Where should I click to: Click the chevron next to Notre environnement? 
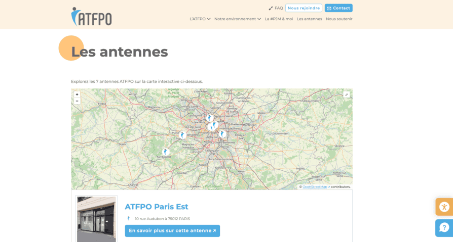(x=259, y=19)
